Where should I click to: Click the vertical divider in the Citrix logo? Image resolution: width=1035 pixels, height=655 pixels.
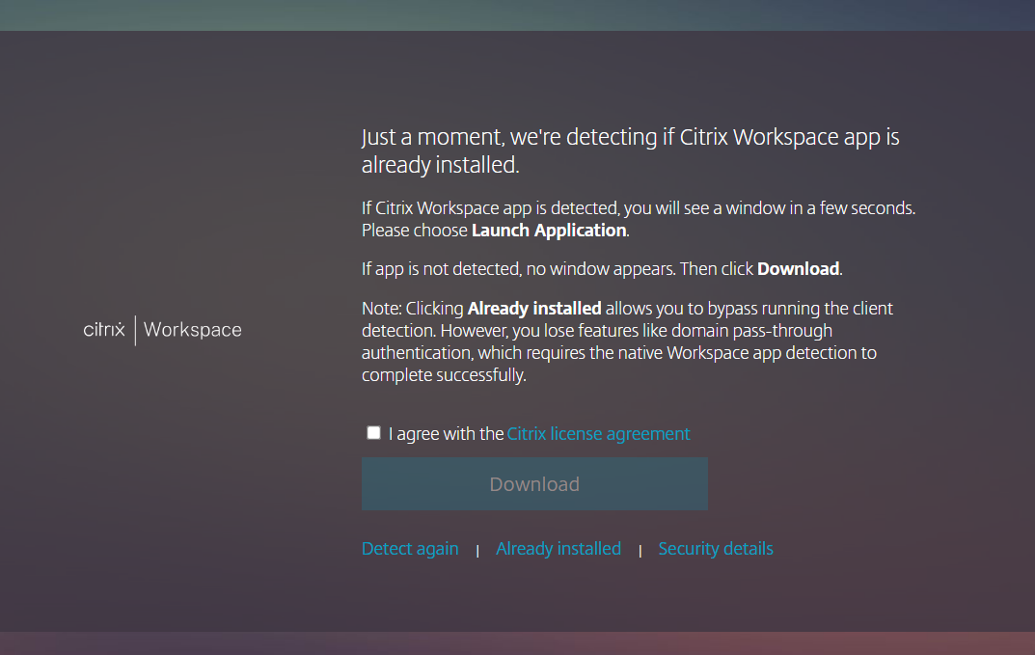click(x=135, y=330)
